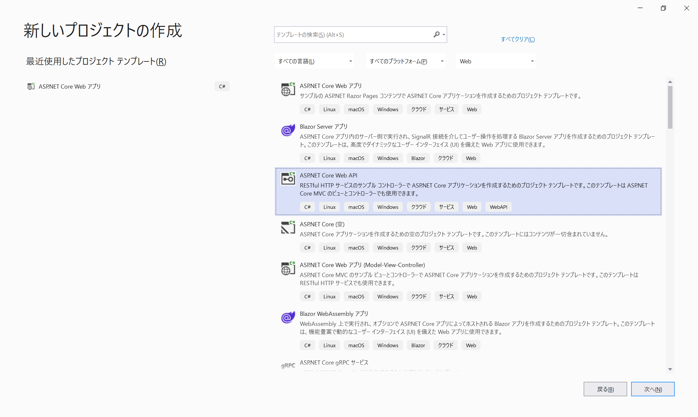Select Blazor Server アプリ template title

coord(323,126)
